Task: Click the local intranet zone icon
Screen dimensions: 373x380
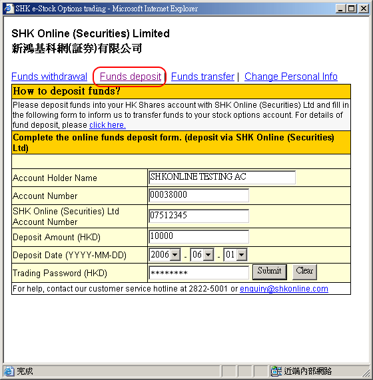Action: pyautogui.click(x=276, y=371)
